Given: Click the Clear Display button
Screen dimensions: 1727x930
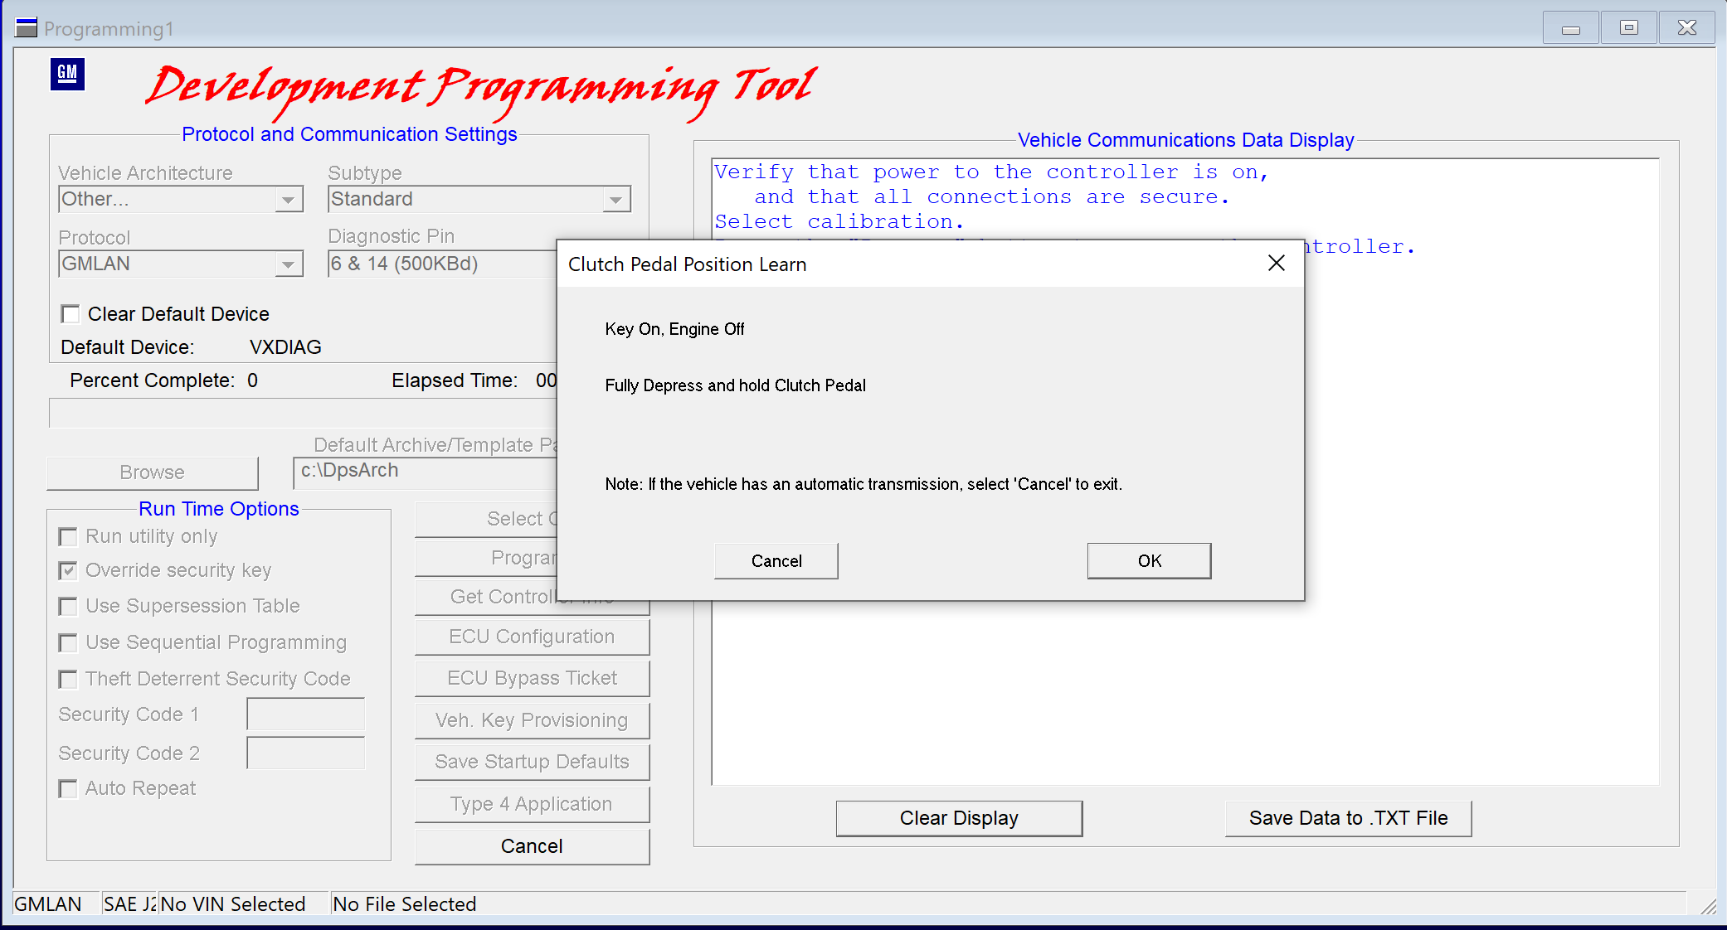Looking at the screenshot, I should coord(959,818).
